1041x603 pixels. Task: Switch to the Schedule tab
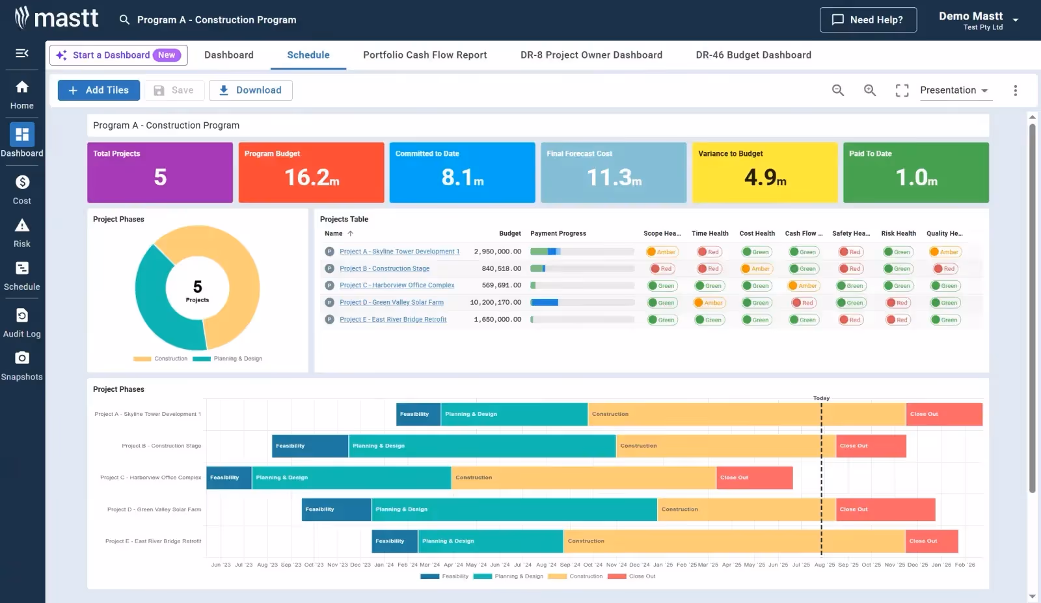(308, 55)
